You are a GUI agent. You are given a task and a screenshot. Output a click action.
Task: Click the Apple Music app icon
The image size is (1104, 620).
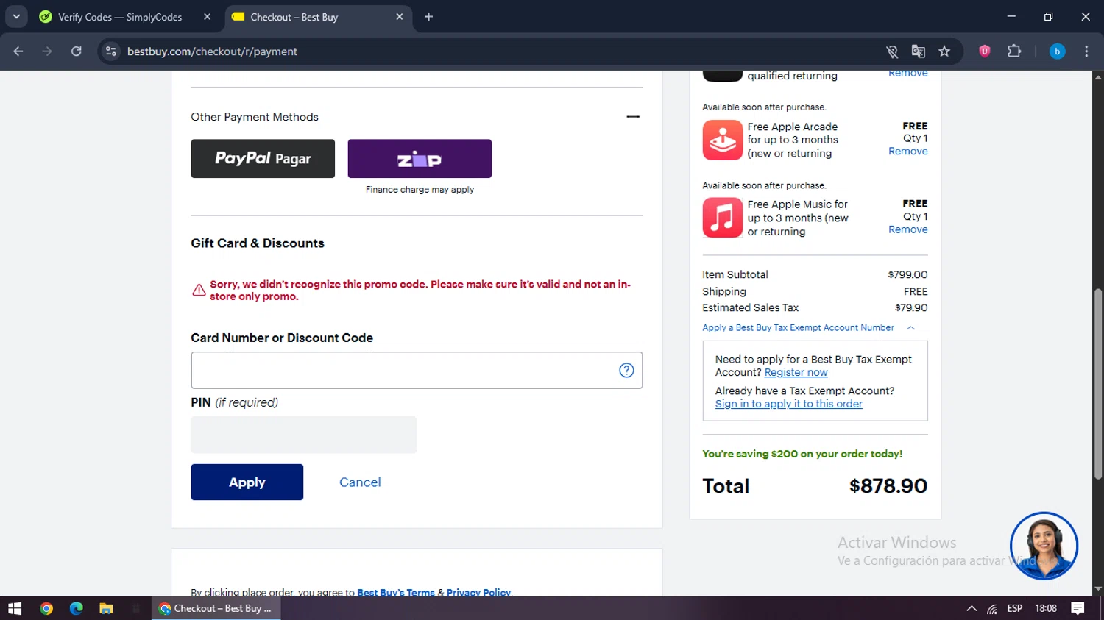722,218
